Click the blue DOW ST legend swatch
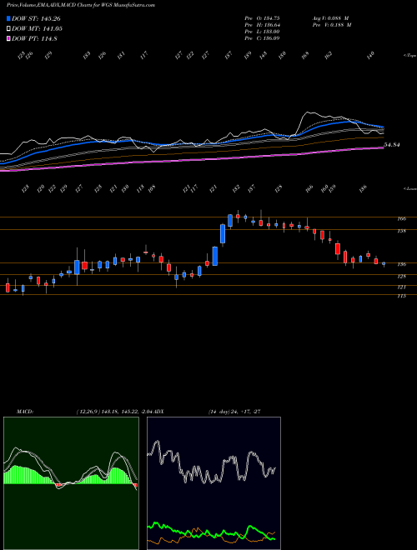The width and height of the screenshot is (417, 550). [8, 18]
